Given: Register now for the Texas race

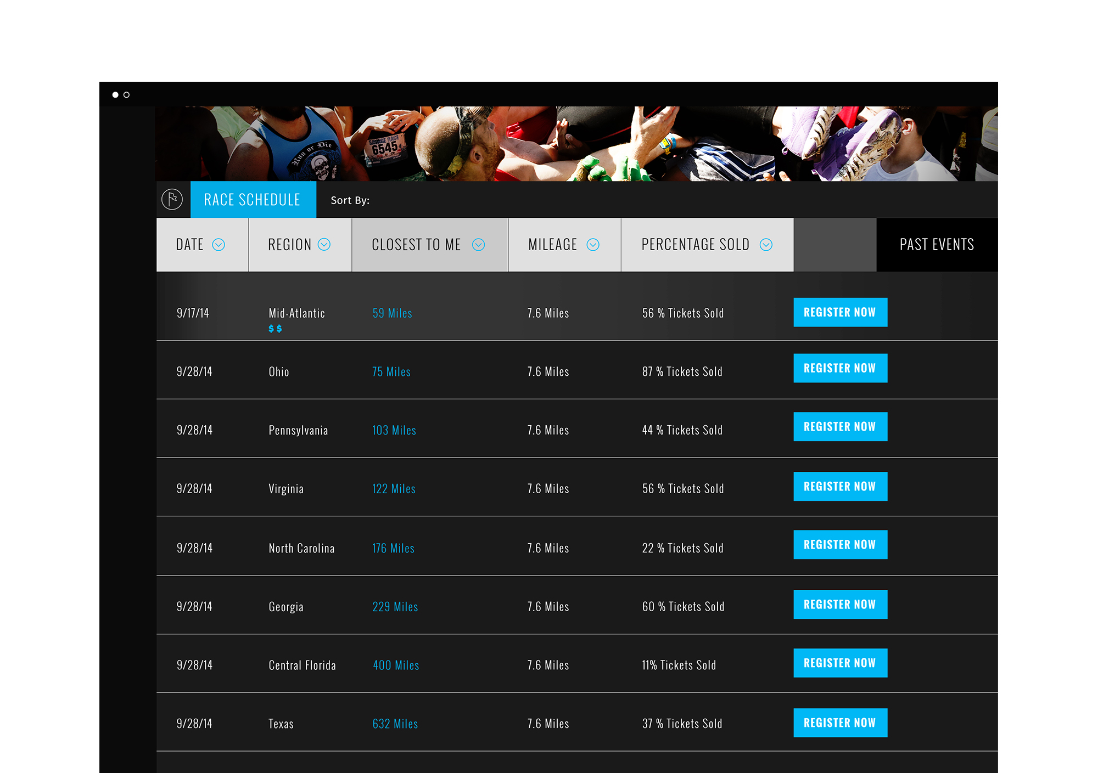Looking at the screenshot, I should coord(840,723).
